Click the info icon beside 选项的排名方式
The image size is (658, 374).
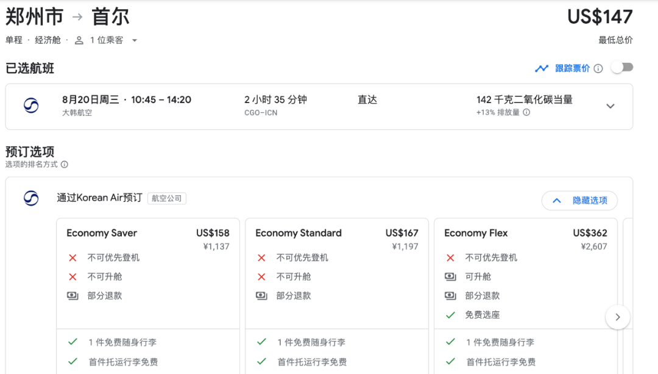[x=65, y=164]
